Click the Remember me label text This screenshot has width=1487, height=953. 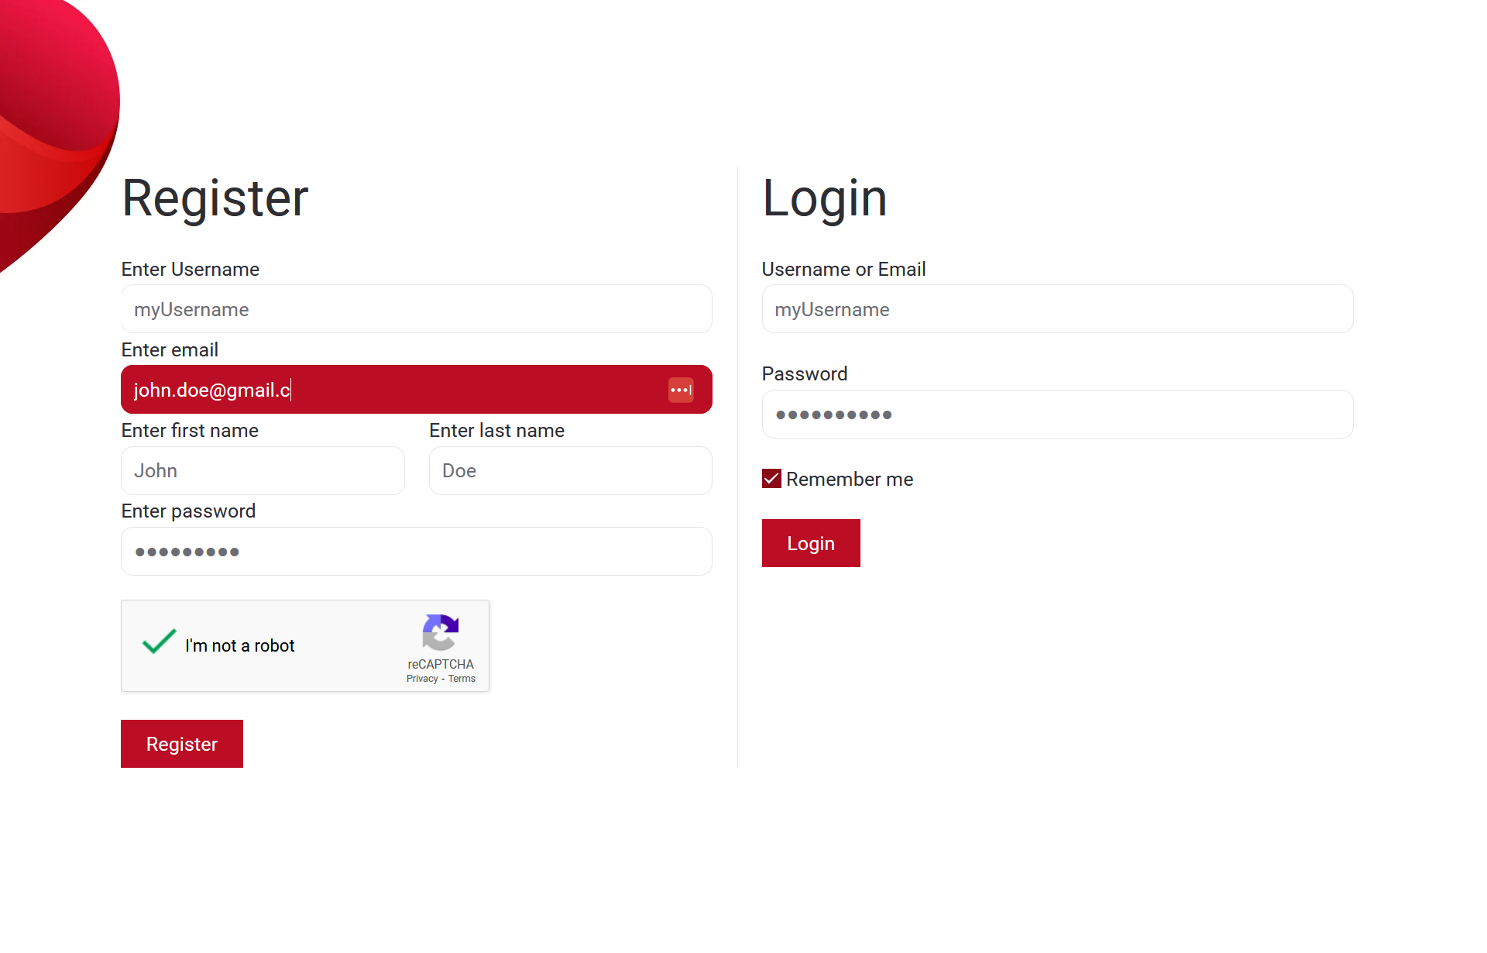pyautogui.click(x=850, y=480)
